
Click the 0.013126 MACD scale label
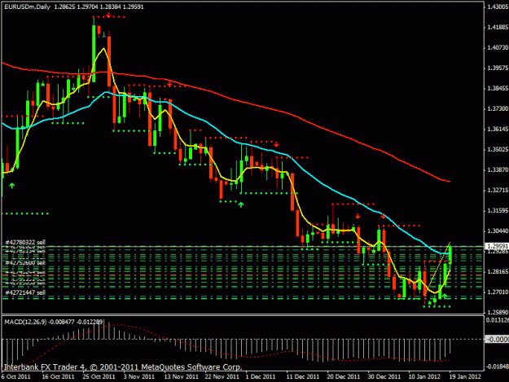point(498,320)
